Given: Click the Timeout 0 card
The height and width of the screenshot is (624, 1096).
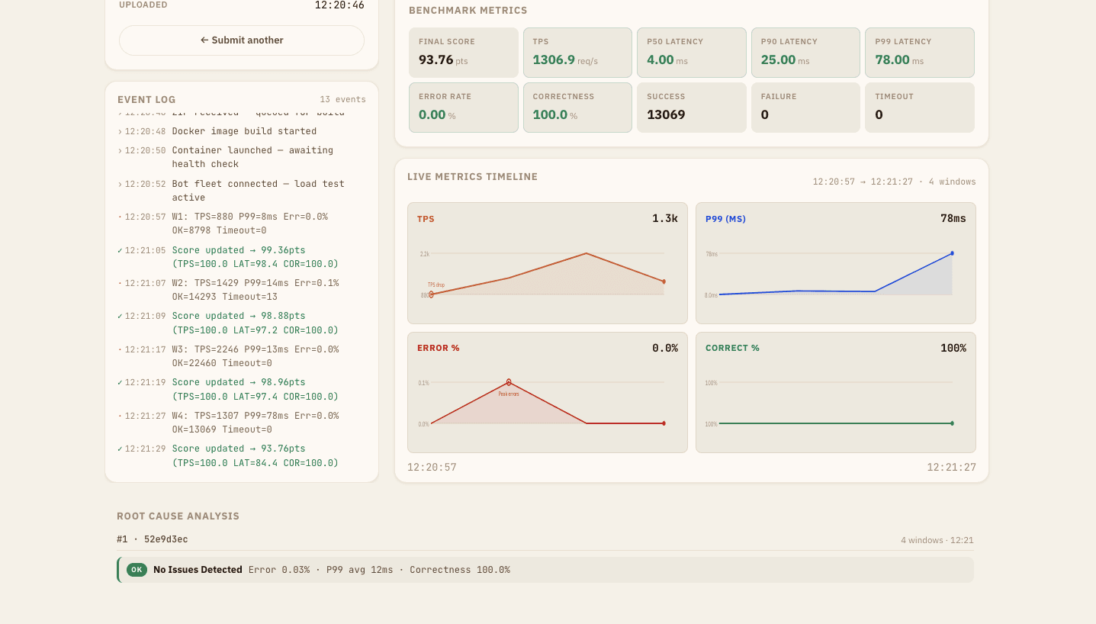Looking at the screenshot, I should (x=920, y=108).
